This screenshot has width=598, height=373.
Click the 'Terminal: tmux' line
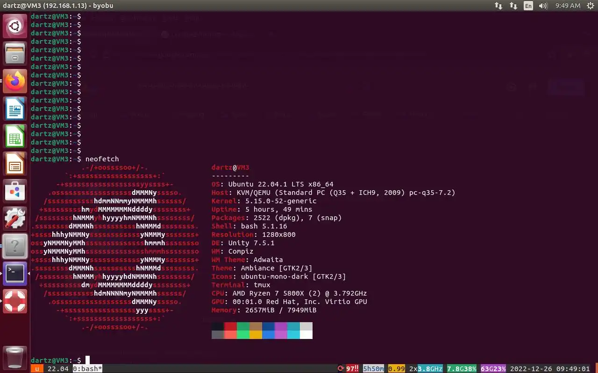pyautogui.click(x=241, y=285)
